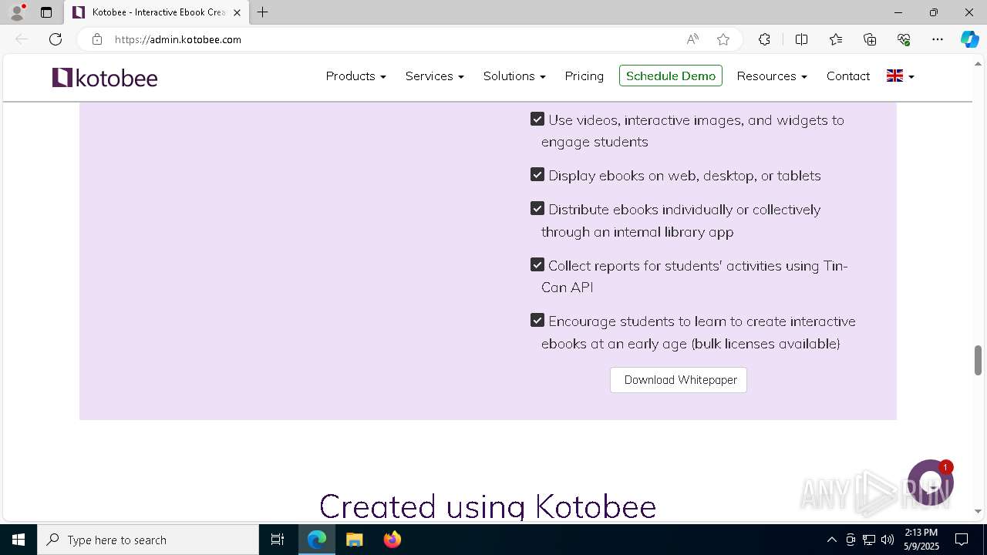Click the page vertical scrollbar thumb

(978, 360)
